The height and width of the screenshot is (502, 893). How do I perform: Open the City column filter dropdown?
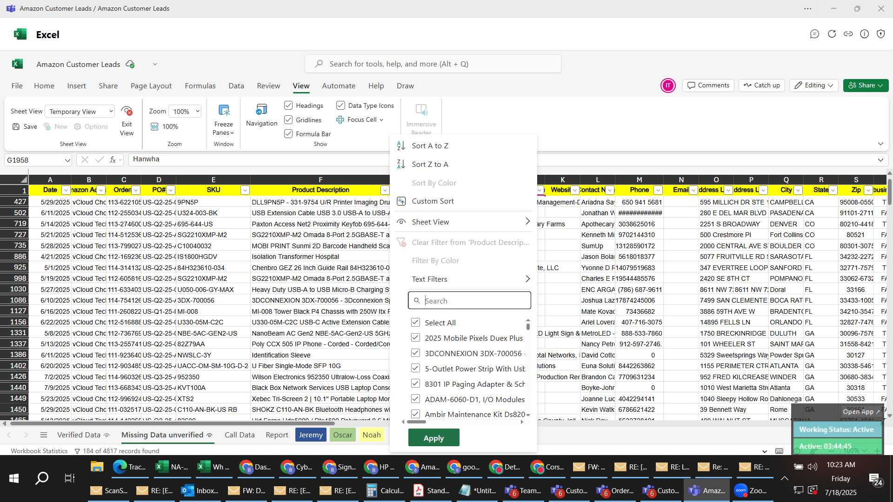pos(798,190)
